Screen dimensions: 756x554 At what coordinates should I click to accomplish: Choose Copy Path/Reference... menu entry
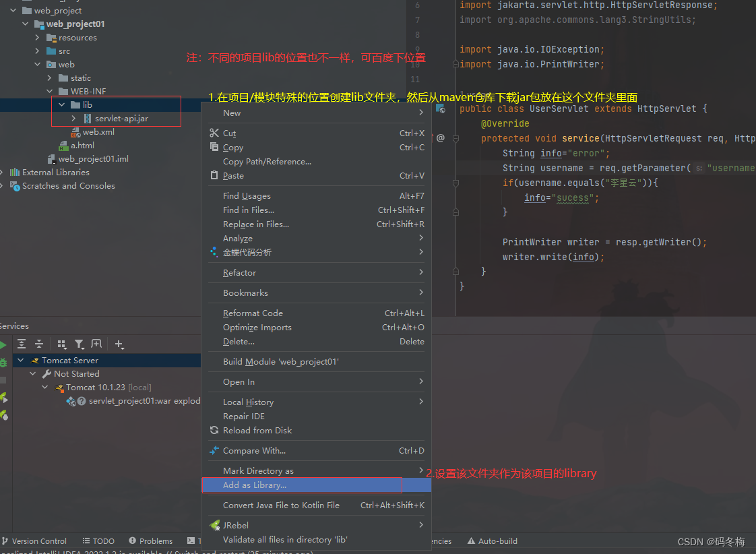point(316,162)
